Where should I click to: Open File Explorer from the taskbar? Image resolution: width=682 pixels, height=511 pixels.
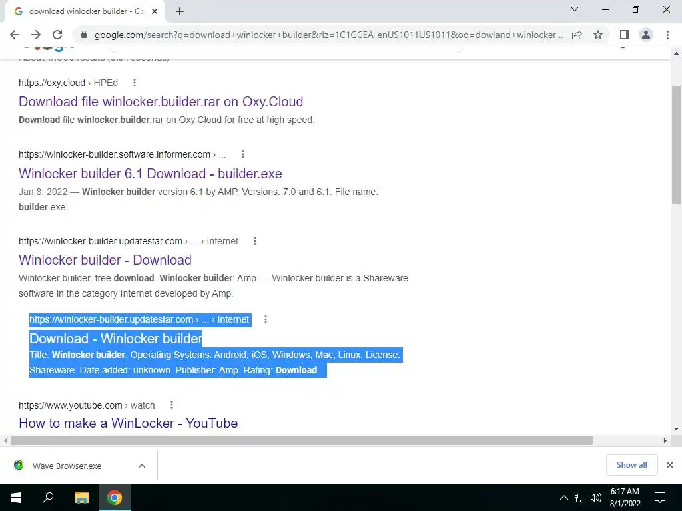[81, 498]
